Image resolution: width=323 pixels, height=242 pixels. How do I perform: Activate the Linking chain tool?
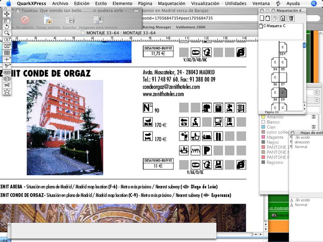(x=7, y=73)
